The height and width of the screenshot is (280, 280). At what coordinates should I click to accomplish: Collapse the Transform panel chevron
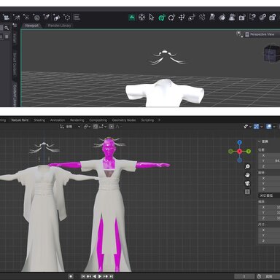point(260,141)
